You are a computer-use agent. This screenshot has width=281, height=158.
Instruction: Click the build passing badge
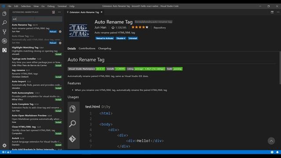click(x=174, y=69)
